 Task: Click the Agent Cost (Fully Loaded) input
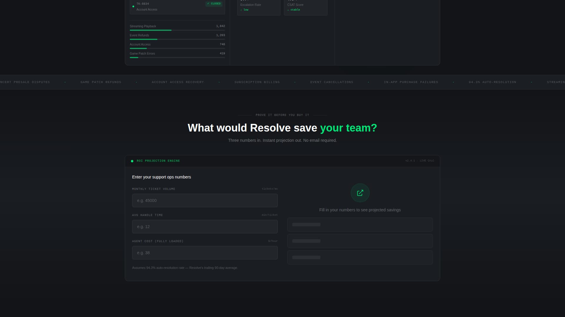point(205,253)
